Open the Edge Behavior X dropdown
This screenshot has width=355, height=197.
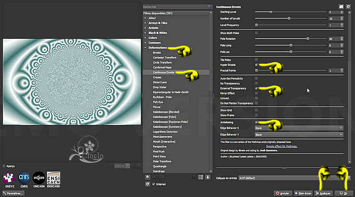tap(299, 128)
